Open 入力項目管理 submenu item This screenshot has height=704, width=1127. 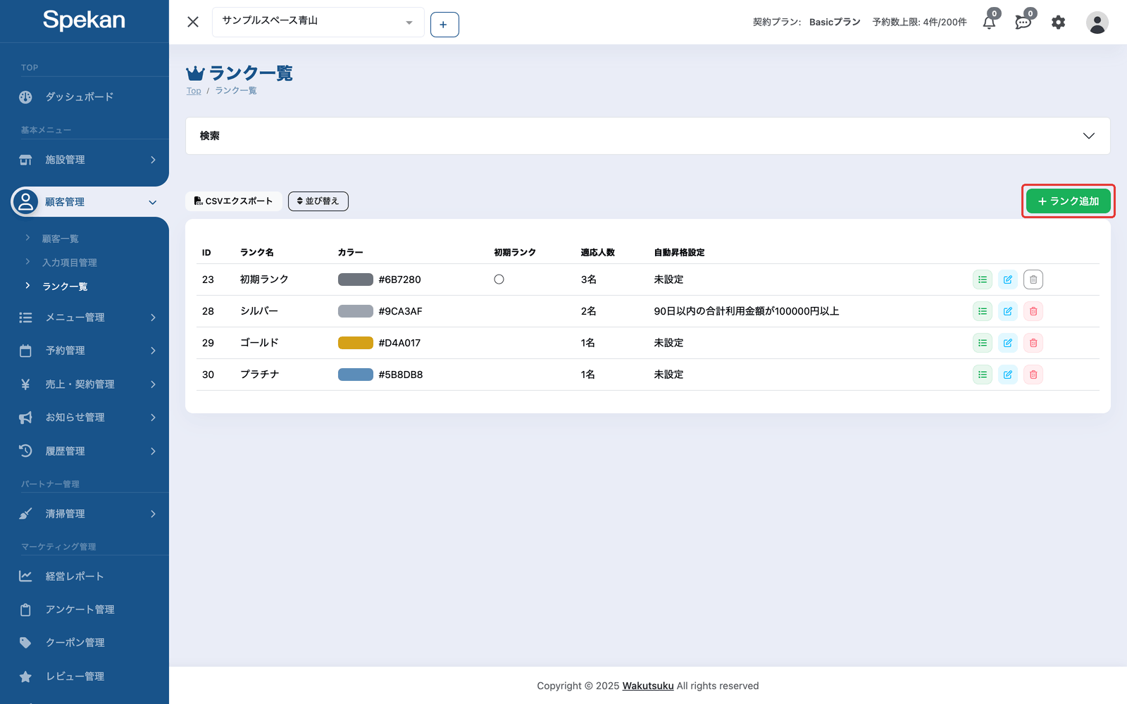click(x=70, y=263)
